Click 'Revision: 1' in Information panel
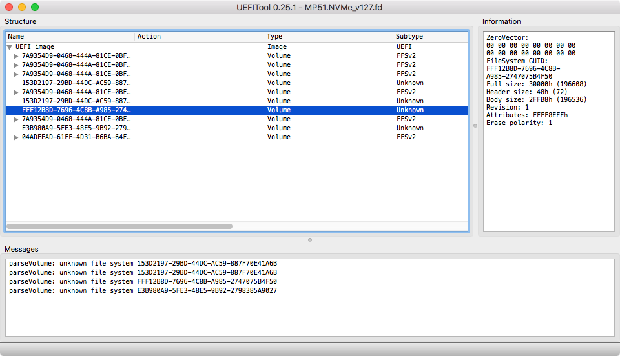The width and height of the screenshot is (620, 356). tap(508, 107)
